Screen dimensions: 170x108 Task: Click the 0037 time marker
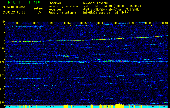pyautogui.click(x=116, y=23)
